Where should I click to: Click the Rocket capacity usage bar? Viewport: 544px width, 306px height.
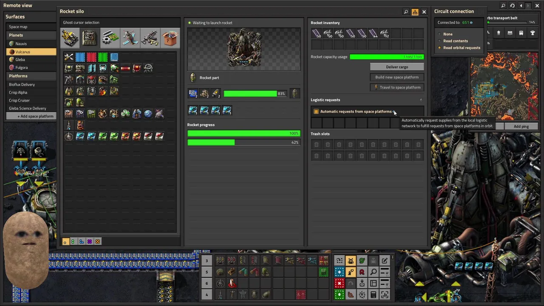[387, 57]
